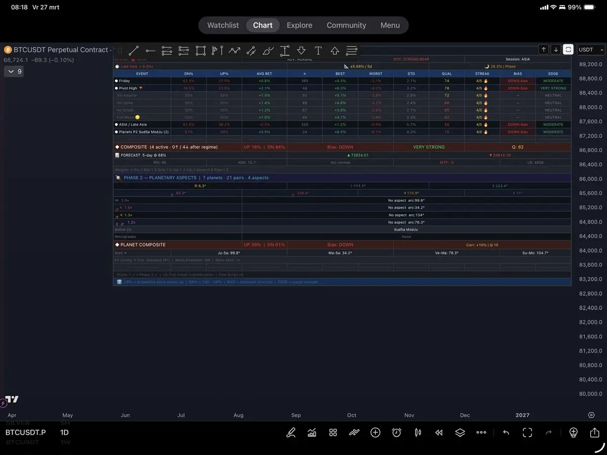Open the compare symbols icon
This screenshot has height=455, width=607.
coord(354,432)
